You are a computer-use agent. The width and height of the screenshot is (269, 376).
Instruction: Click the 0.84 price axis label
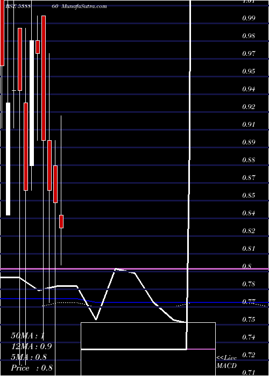tap(249, 213)
